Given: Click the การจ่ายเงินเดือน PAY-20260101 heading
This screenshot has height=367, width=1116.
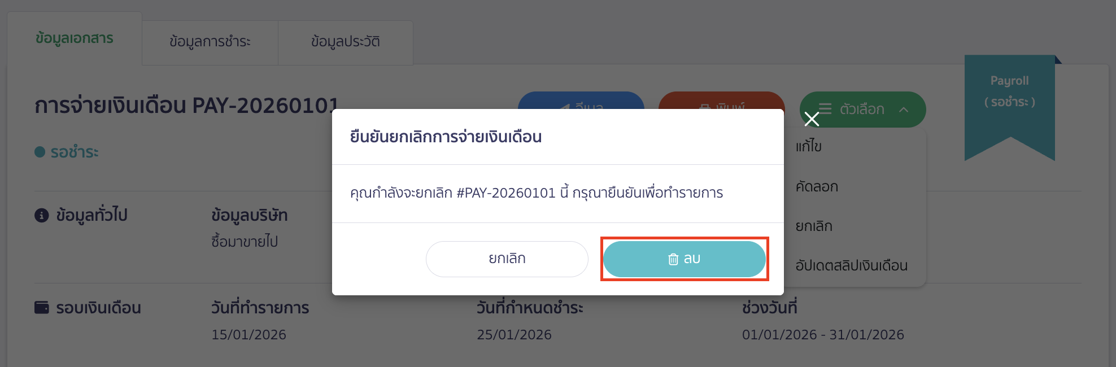Looking at the screenshot, I should coord(186,106).
